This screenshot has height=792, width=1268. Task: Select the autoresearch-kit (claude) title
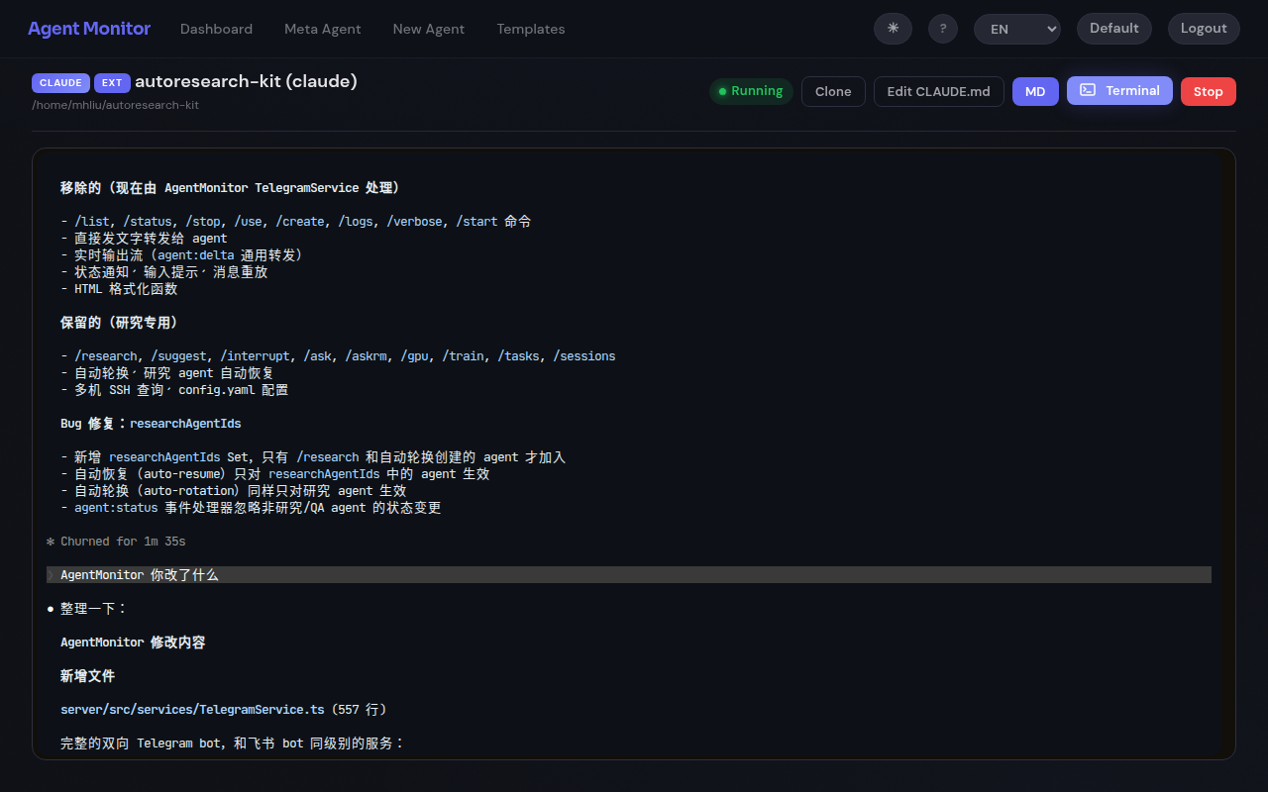(246, 81)
